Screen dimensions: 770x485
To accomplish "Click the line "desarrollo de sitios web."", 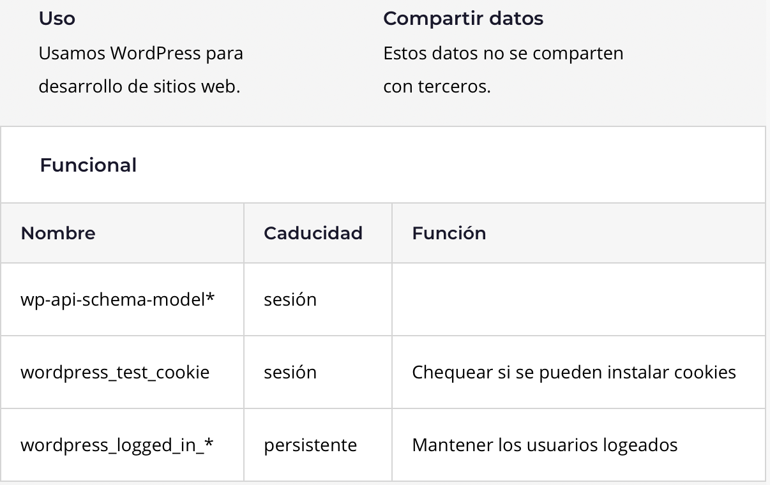I will point(139,86).
